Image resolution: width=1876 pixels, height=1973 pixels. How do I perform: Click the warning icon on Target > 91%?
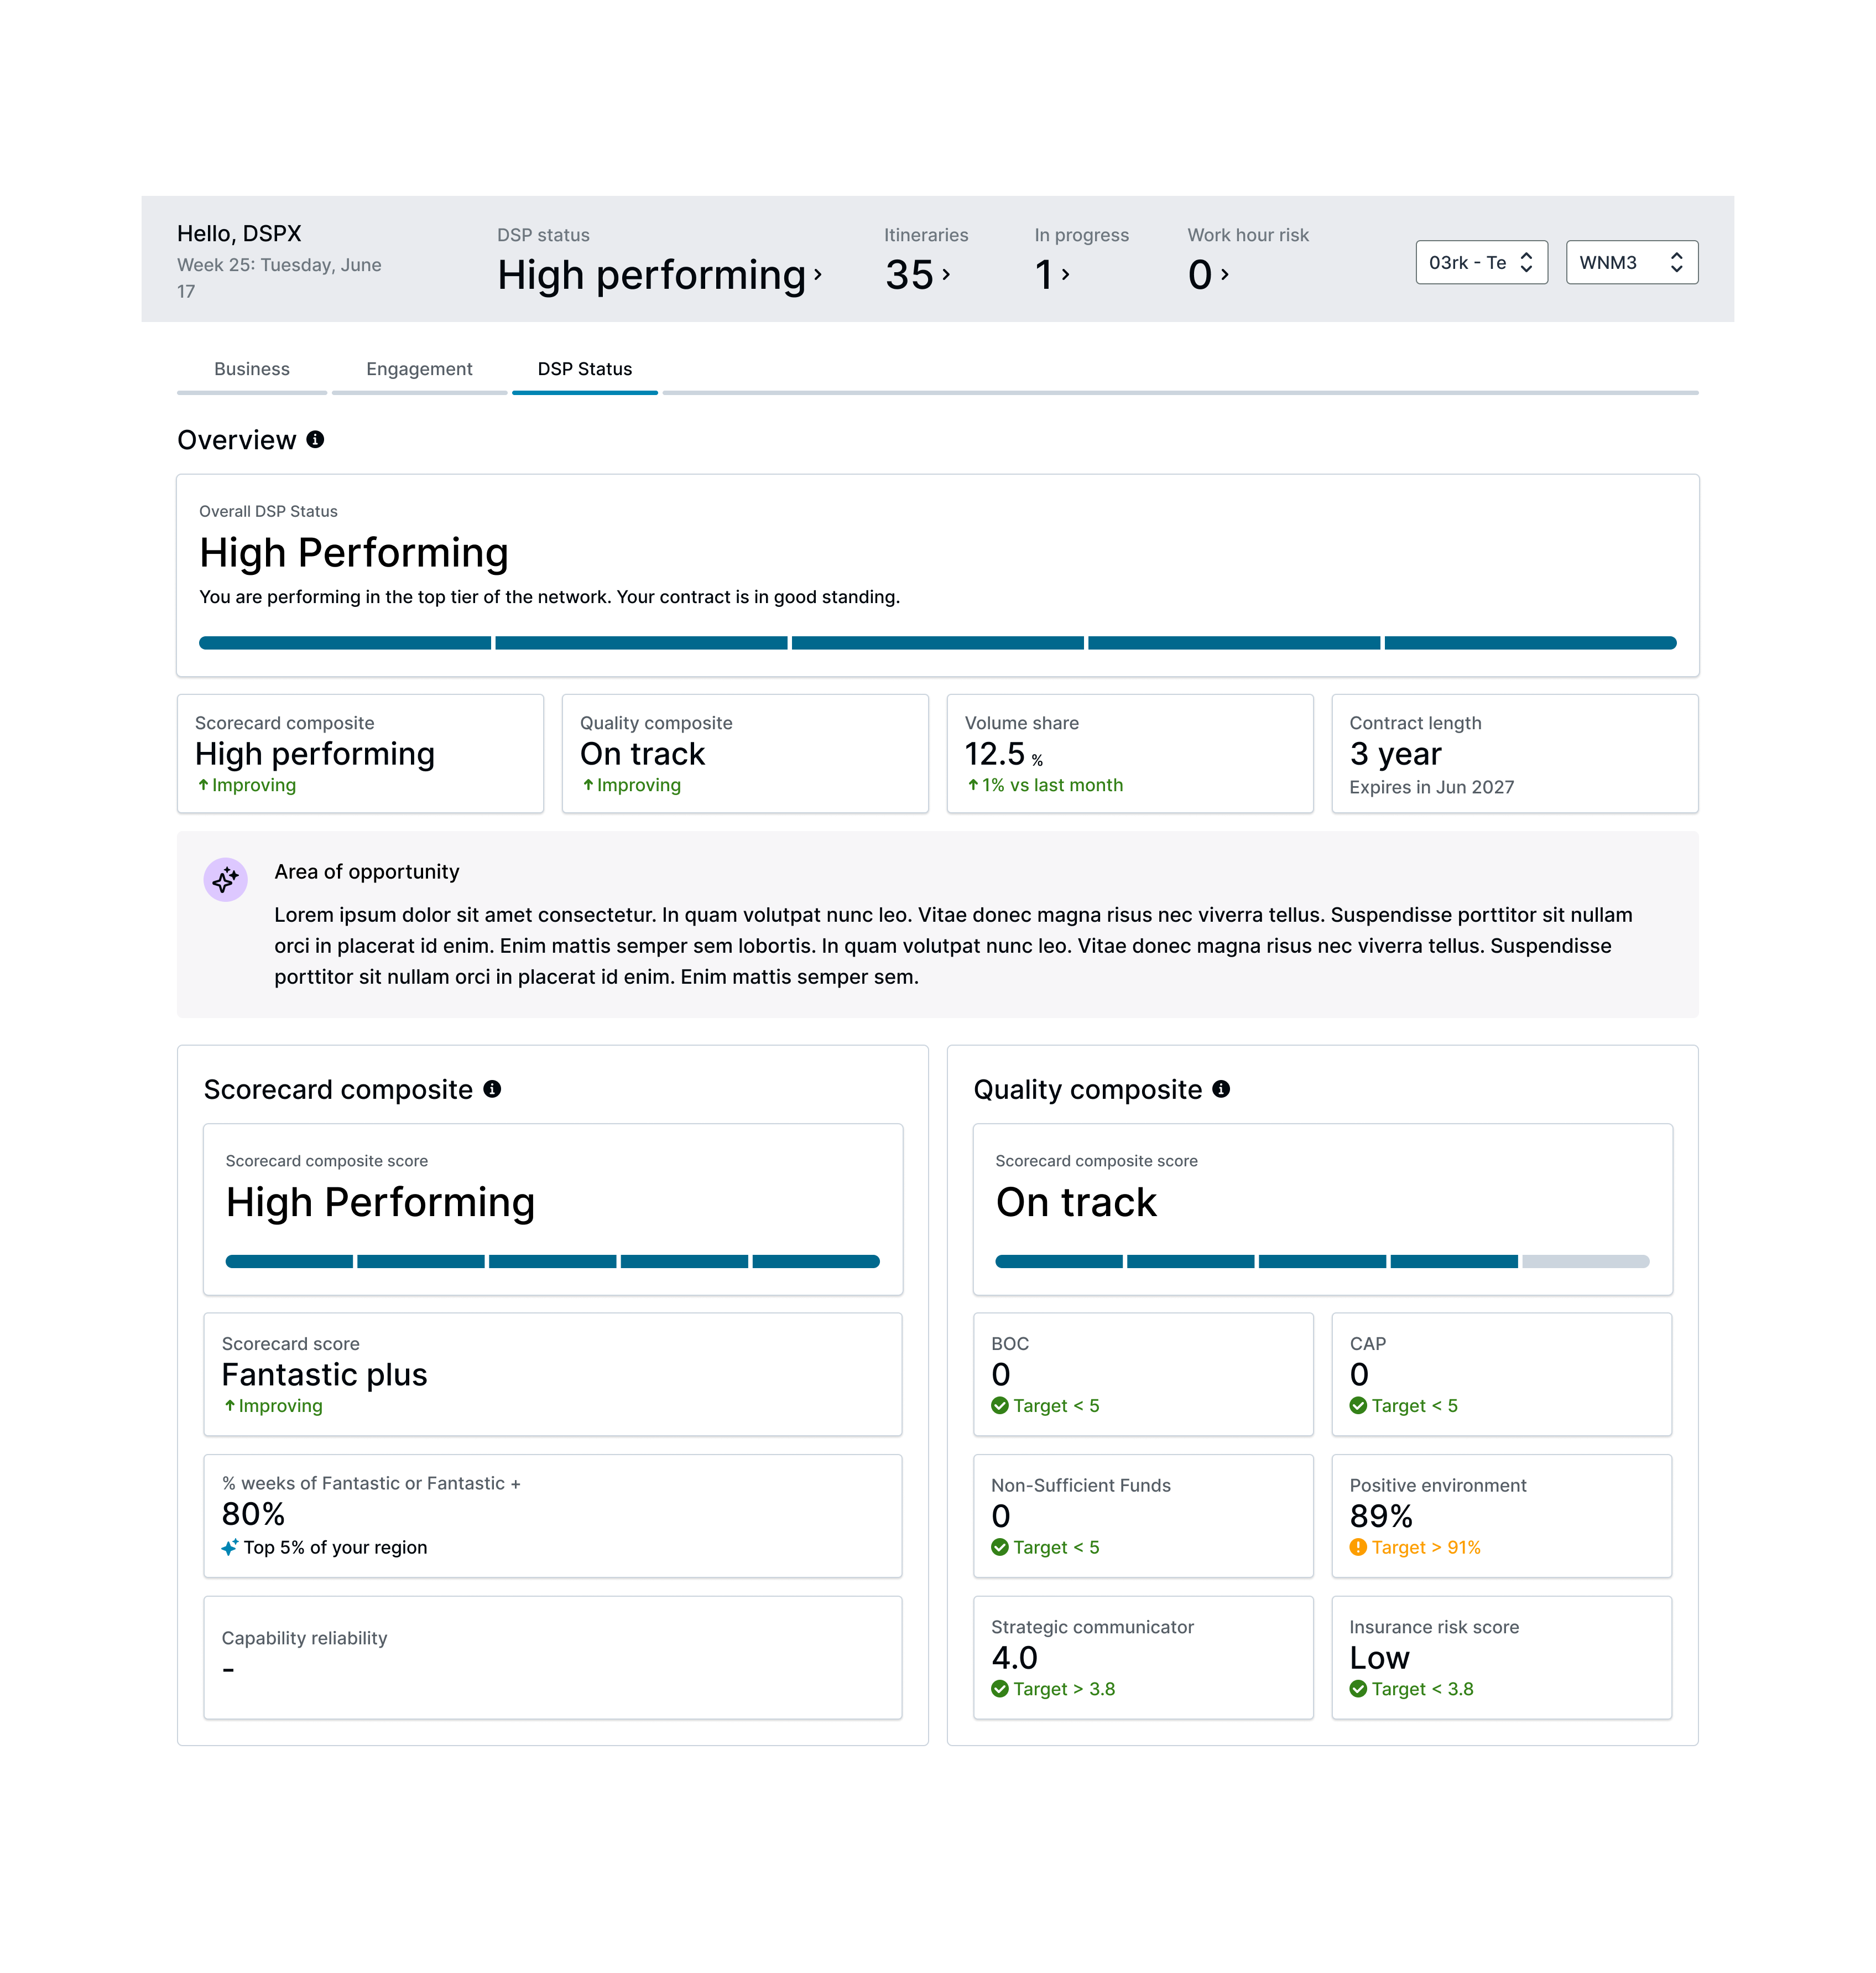pyautogui.click(x=1358, y=1547)
